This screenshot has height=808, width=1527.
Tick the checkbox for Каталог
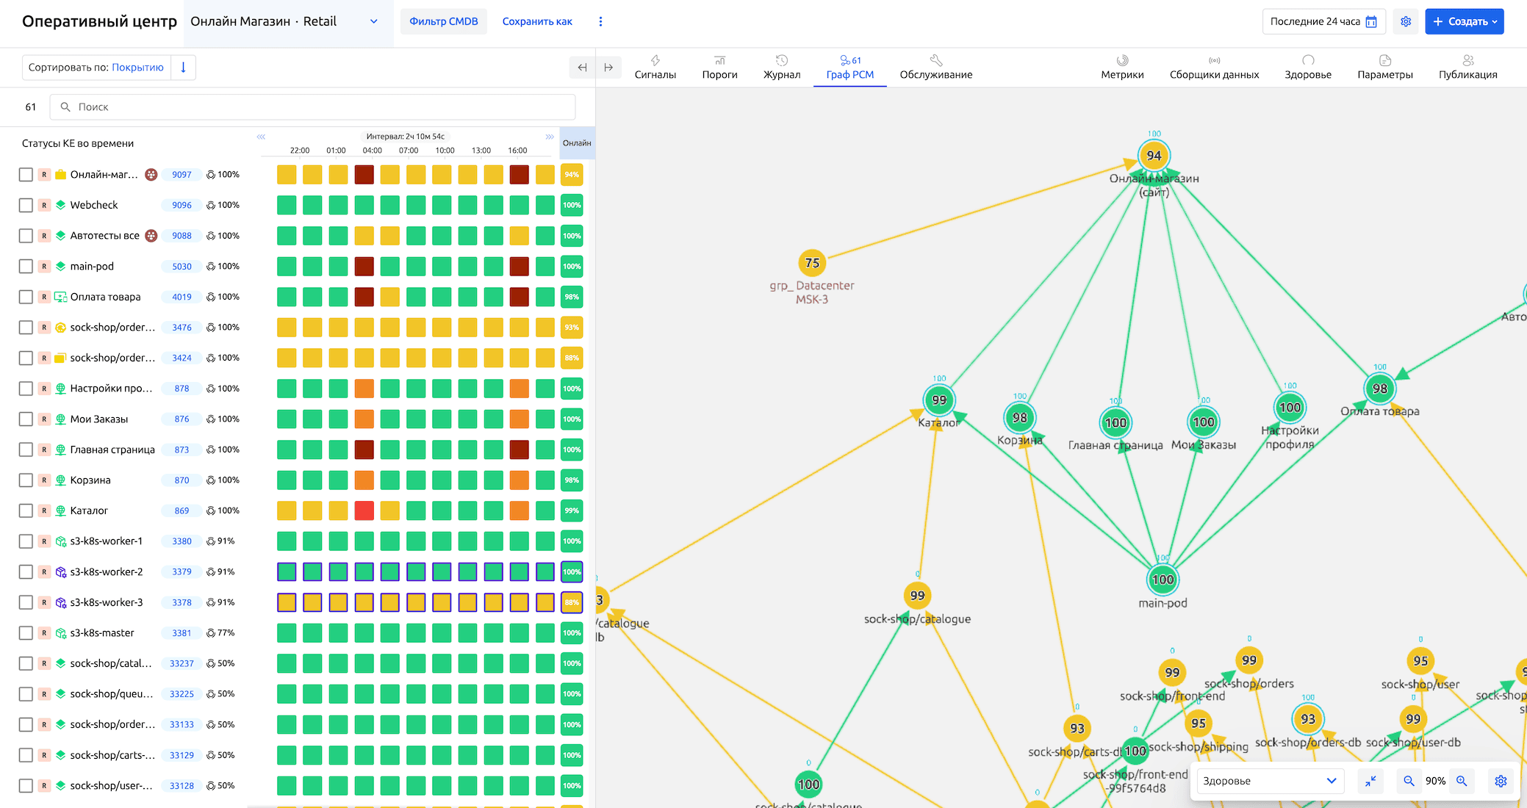pyautogui.click(x=26, y=511)
